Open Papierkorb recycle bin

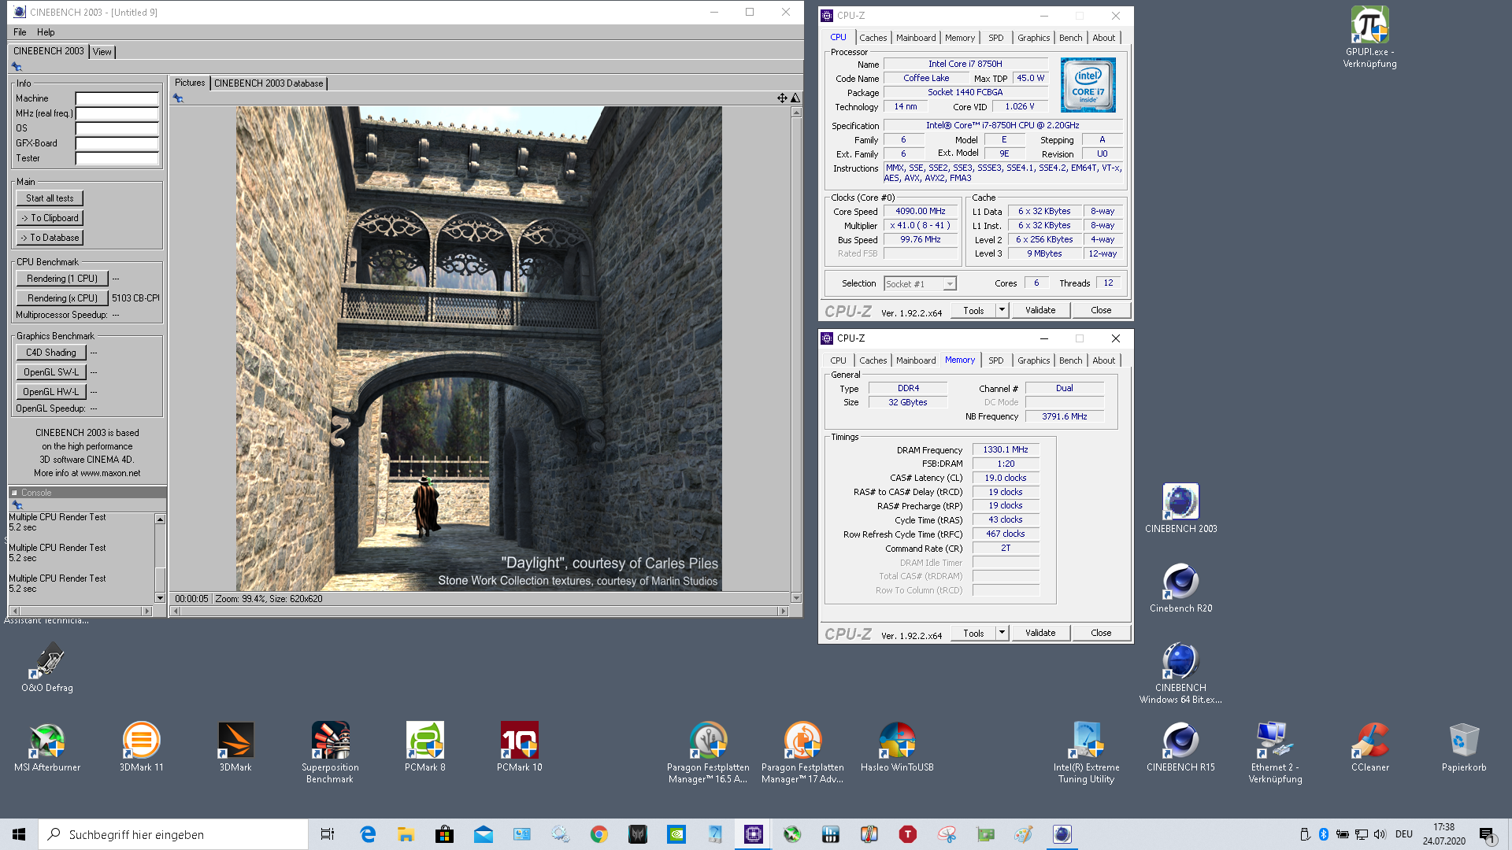point(1464,747)
